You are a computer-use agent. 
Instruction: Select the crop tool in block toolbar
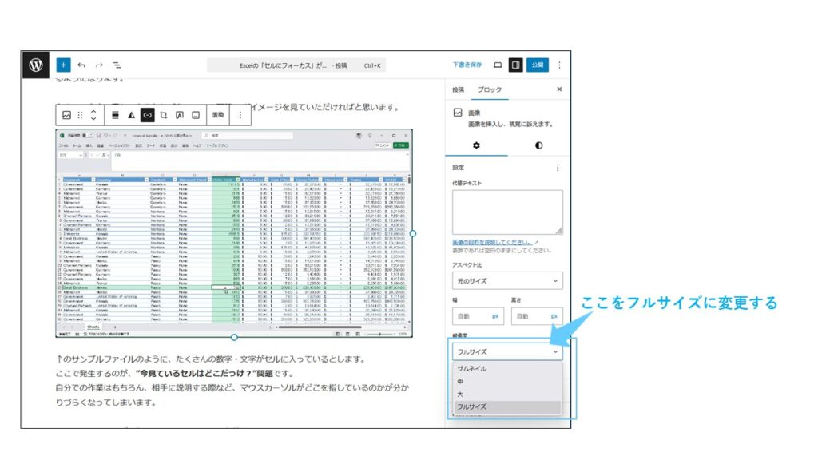[x=164, y=115]
